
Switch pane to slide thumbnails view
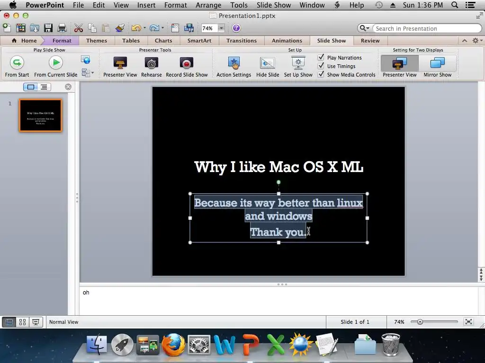31,87
